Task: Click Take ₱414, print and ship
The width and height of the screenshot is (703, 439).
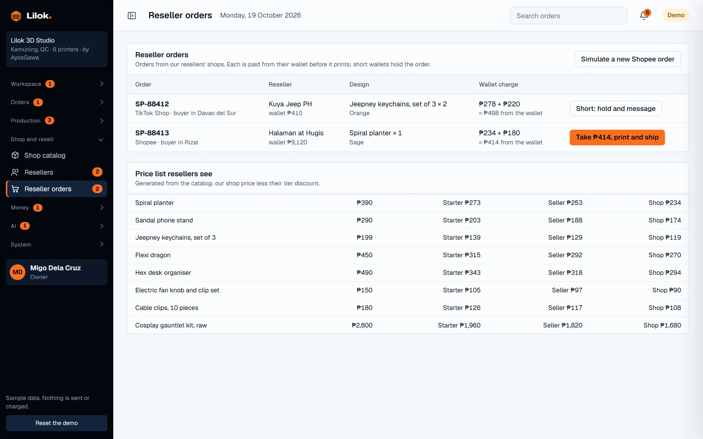Action: tap(617, 137)
